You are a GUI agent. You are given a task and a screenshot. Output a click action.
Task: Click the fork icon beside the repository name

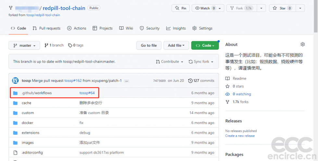click(10, 8)
